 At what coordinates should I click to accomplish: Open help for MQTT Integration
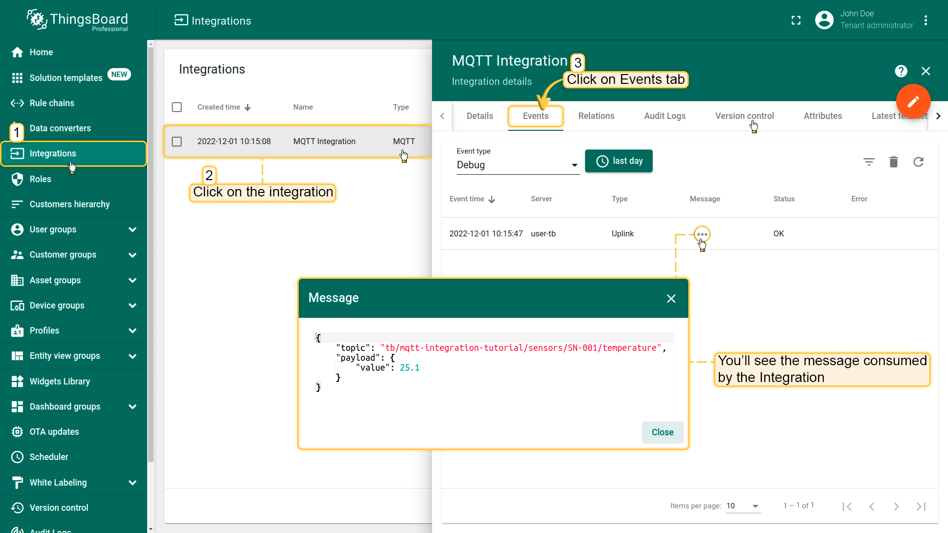(901, 71)
